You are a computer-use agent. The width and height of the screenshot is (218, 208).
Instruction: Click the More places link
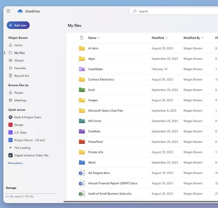(16, 163)
